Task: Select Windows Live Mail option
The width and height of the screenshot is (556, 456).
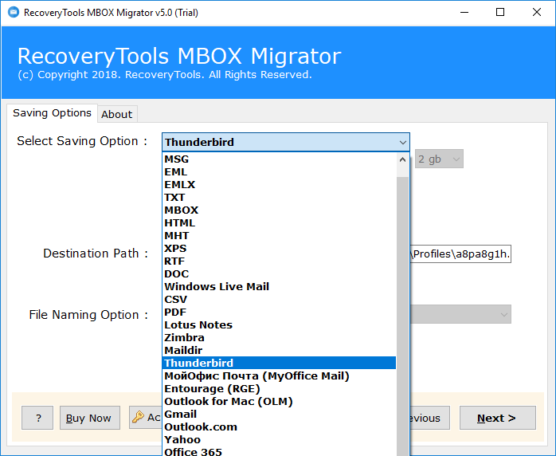Action: pos(279,287)
